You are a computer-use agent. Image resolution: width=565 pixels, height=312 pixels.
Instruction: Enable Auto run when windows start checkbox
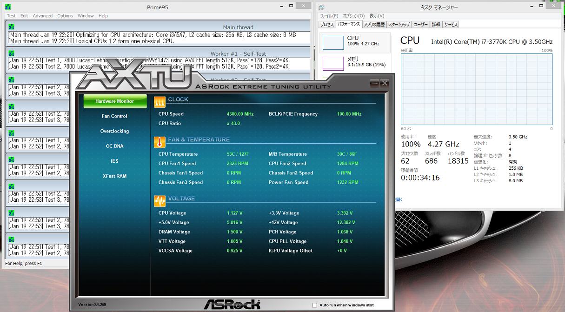[x=315, y=305]
